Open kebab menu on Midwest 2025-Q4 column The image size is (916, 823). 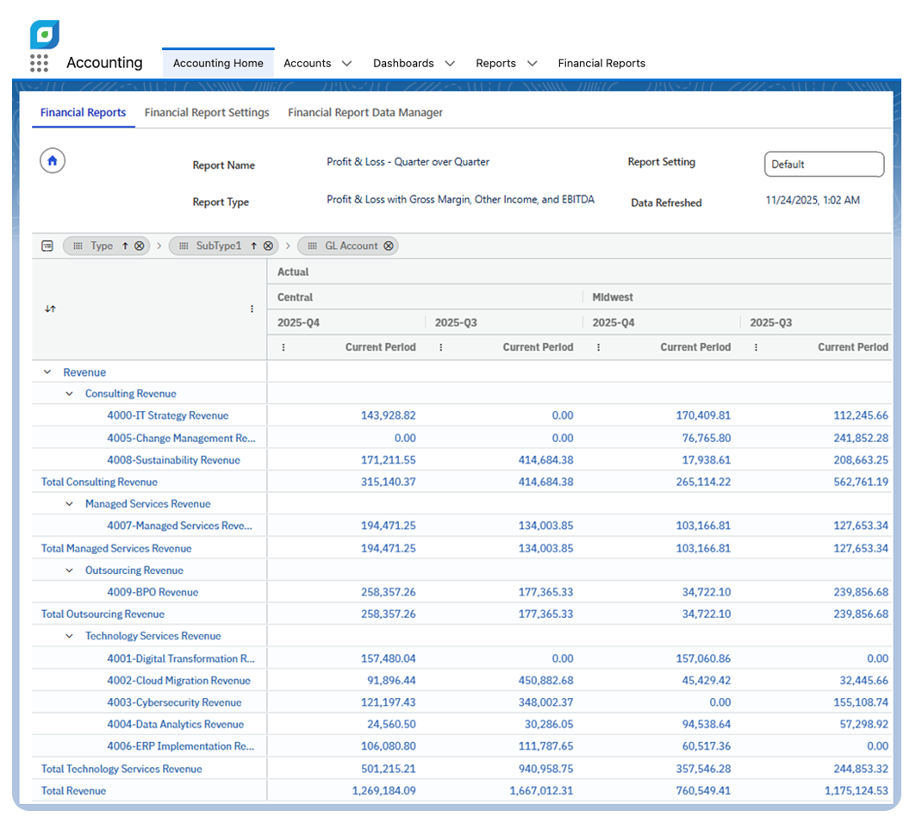(x=597, y=347)
